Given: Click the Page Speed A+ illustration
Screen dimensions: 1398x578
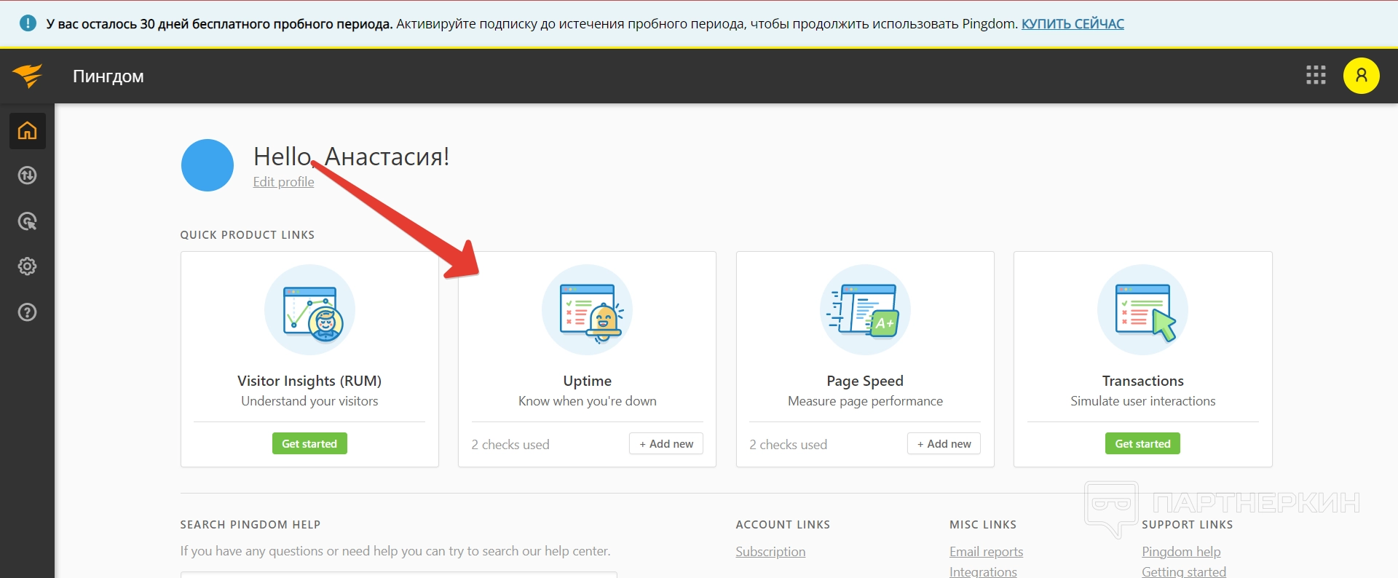Looking at the screenshot, I should click(865, 310).
